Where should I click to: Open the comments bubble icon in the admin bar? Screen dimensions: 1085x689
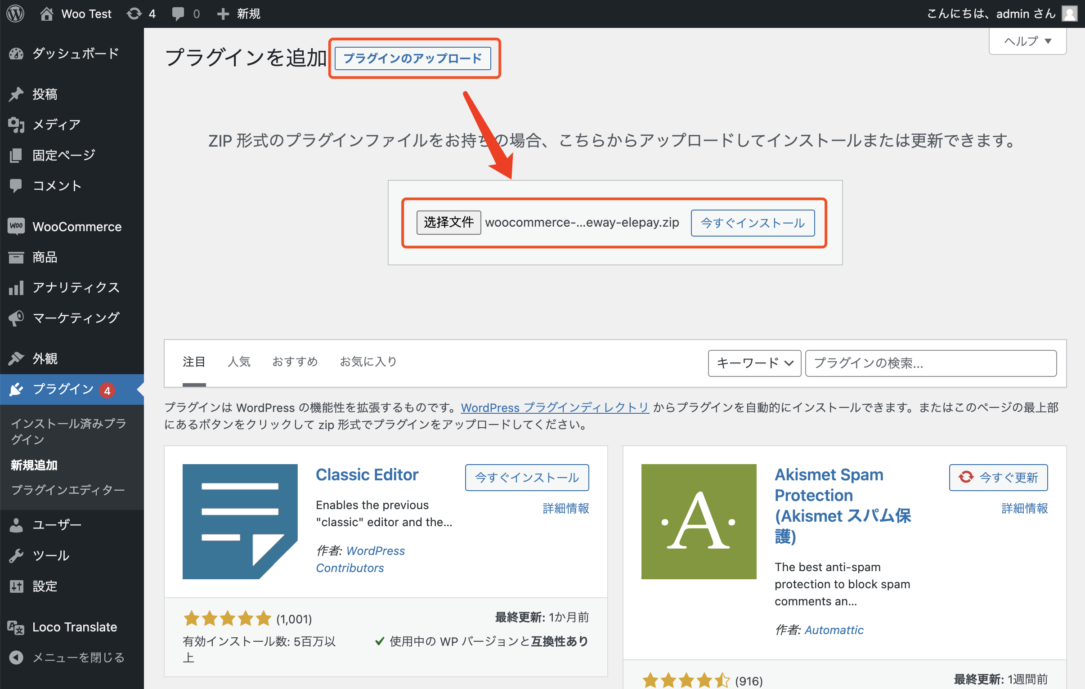(178, 13)
